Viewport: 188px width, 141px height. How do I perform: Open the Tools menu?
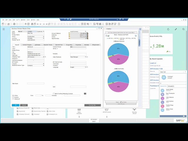[28, 20]
